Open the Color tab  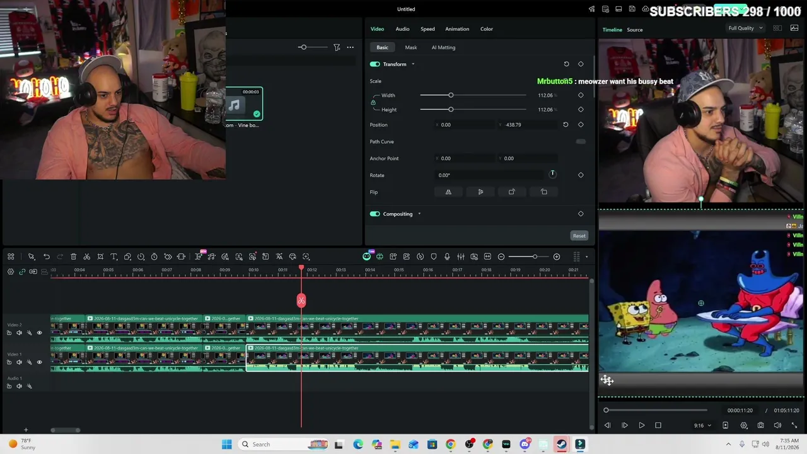(487, 29)
